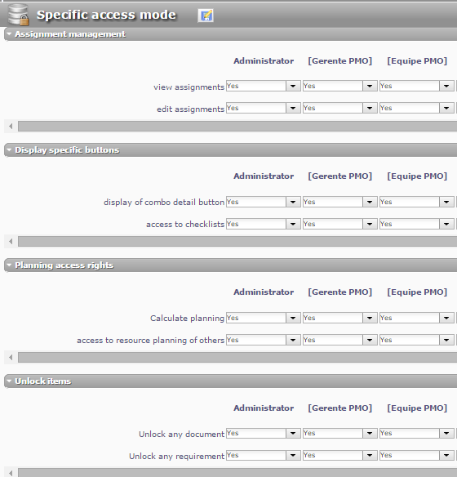The image size is (457, 477).
Task: Click the database lock icon
Action: coord(18,15)
